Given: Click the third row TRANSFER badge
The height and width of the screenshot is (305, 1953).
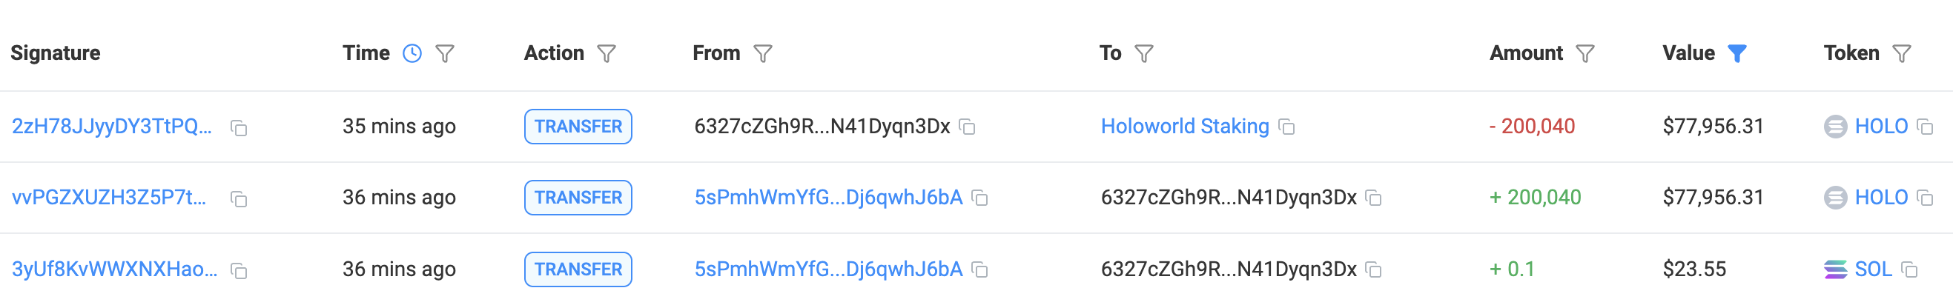Looking at the screenshot, I should pyautogui.click(x=578, y=269).
